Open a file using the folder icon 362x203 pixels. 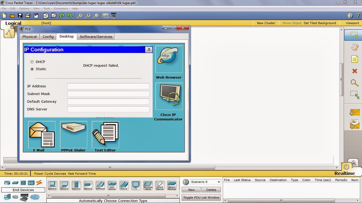12,16
